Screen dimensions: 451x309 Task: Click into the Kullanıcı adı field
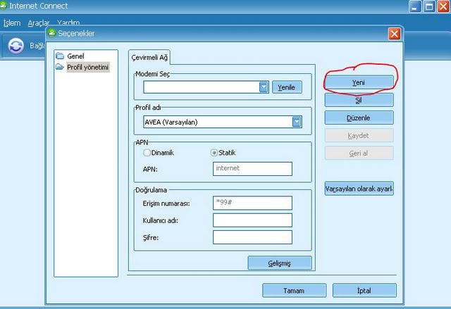[x=252, y=220]
